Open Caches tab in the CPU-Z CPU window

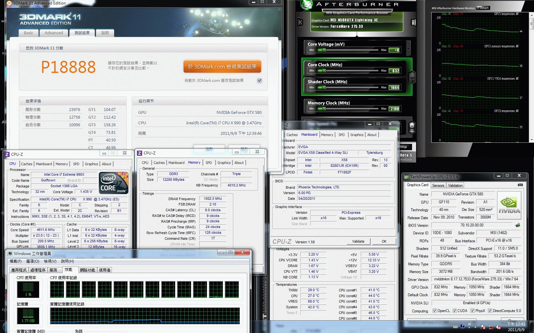27,164
